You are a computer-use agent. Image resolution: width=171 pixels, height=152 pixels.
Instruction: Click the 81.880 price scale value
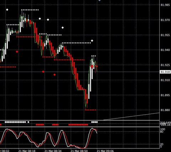click(x=165, y=110)
